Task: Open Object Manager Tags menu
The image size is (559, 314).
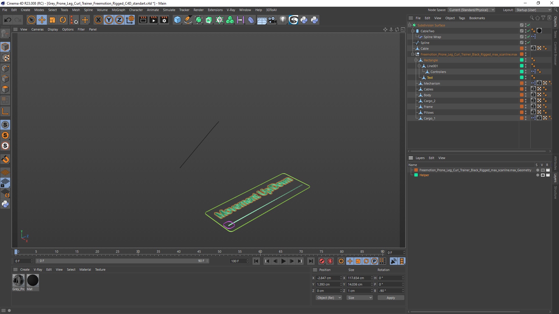Action: pos(462,18)
